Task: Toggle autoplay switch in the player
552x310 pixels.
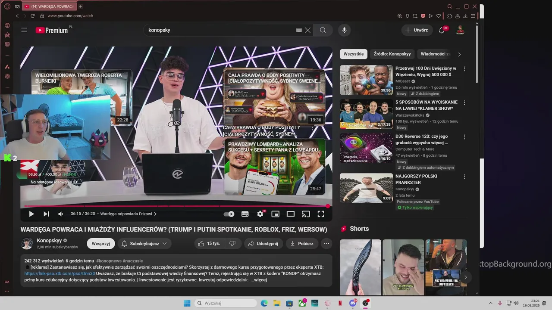Action: (x=229, y=214)
